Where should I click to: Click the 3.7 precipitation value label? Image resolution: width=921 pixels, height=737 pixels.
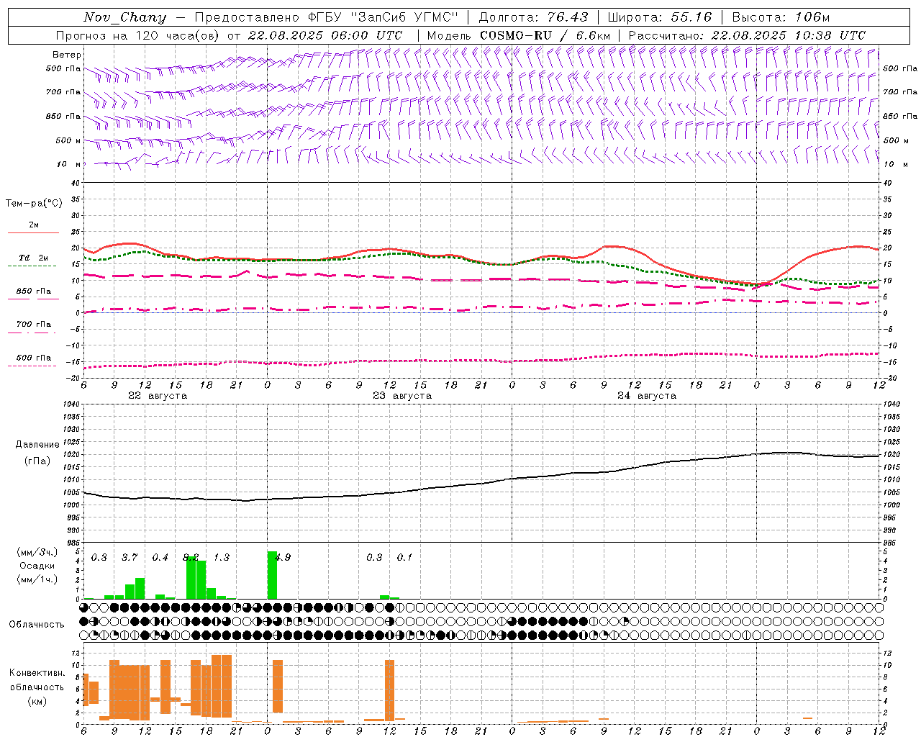point(130,557)
